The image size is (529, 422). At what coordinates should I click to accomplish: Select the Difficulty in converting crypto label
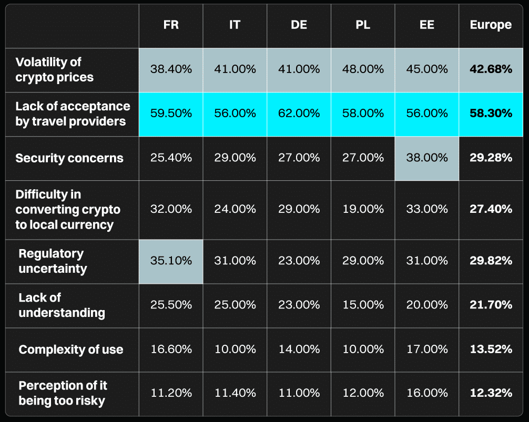pos(68,210)
